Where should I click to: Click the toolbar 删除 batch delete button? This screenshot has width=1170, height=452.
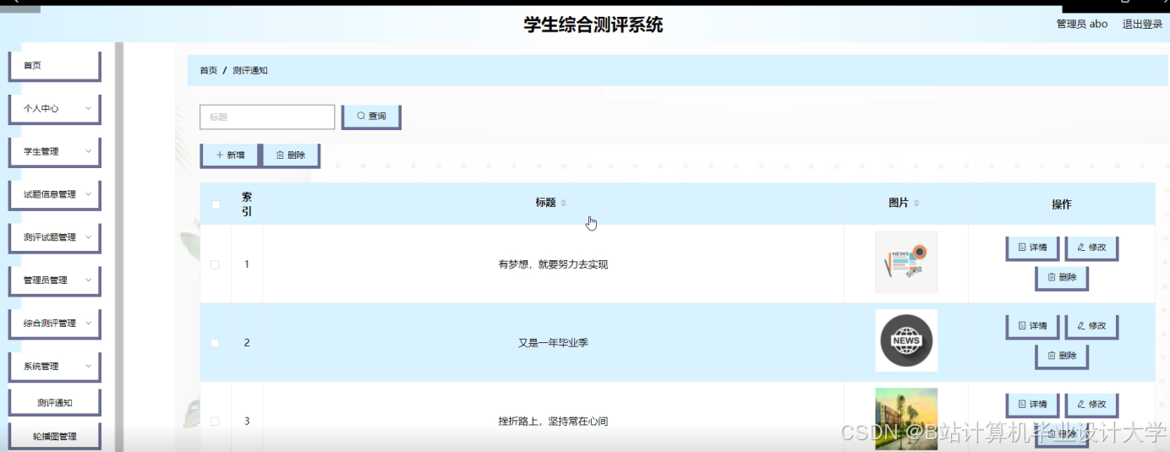pyautogui.click(x=291, y=155)
